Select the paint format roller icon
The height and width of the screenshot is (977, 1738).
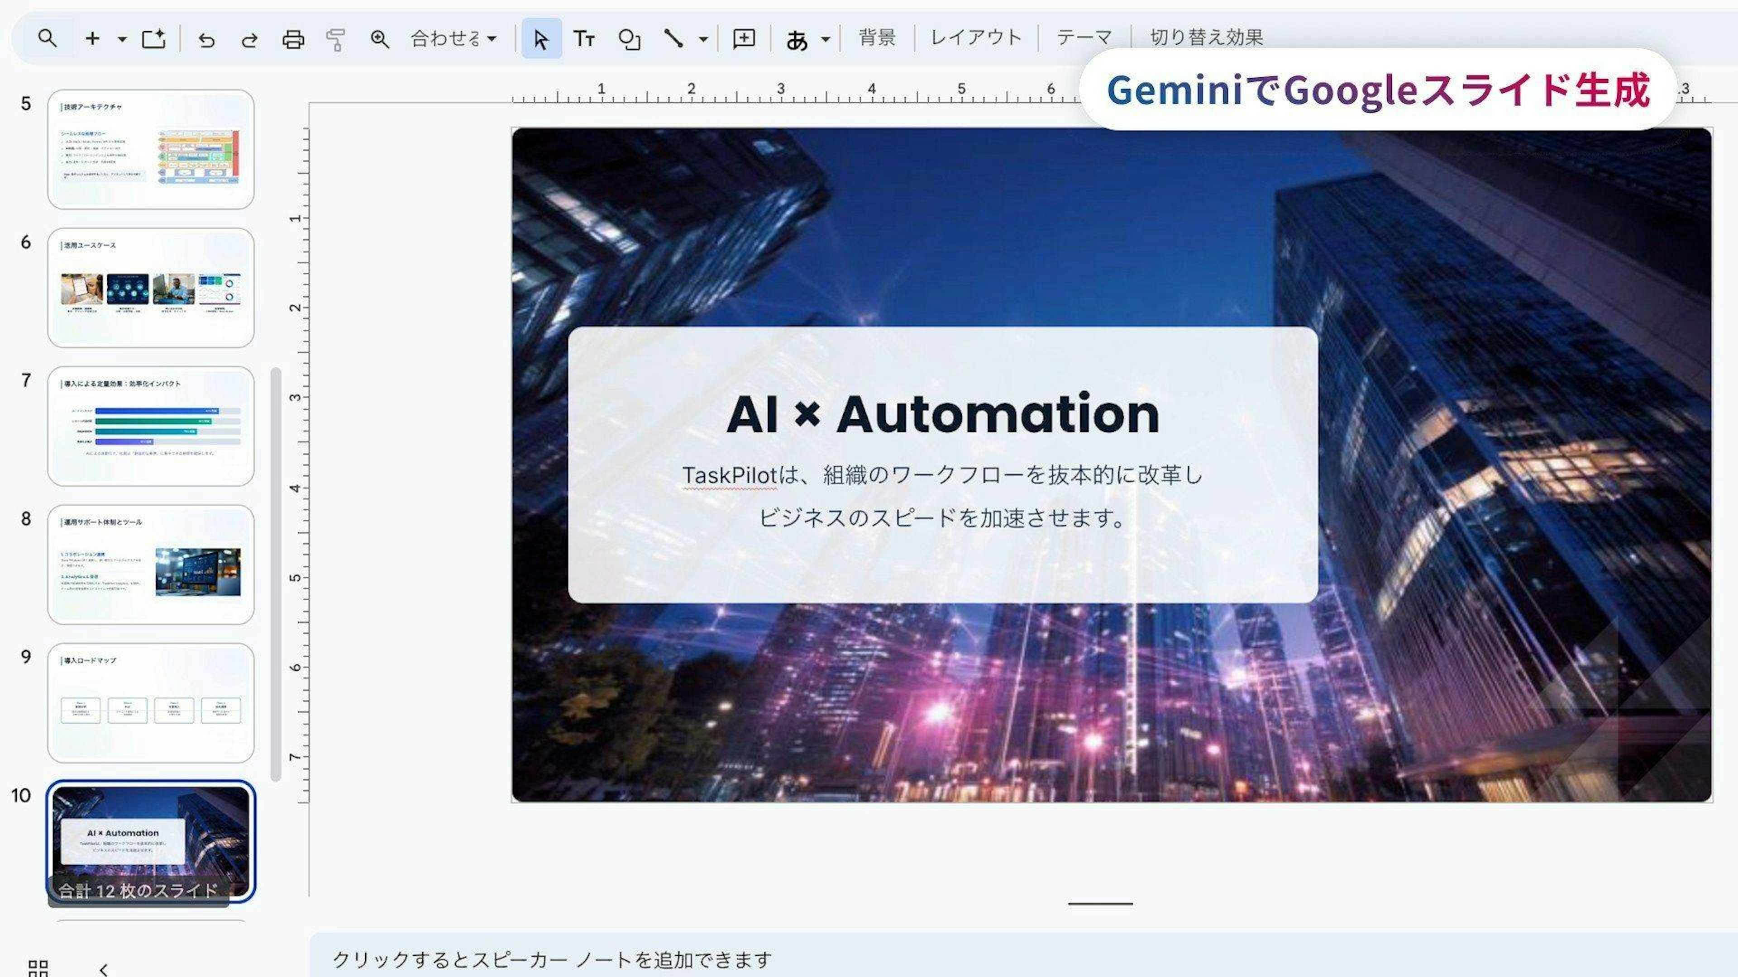(x=335, y=40)
